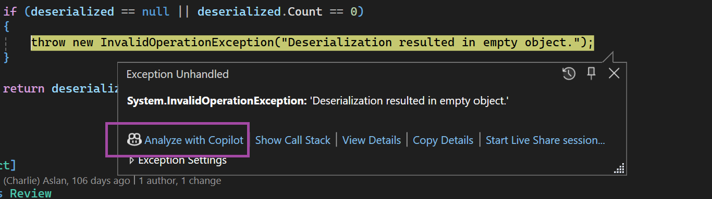Click the Copilot icon beside Analyze
Image resolution: width=712 pixels, height=199 pixels.
tap(134, 140)
